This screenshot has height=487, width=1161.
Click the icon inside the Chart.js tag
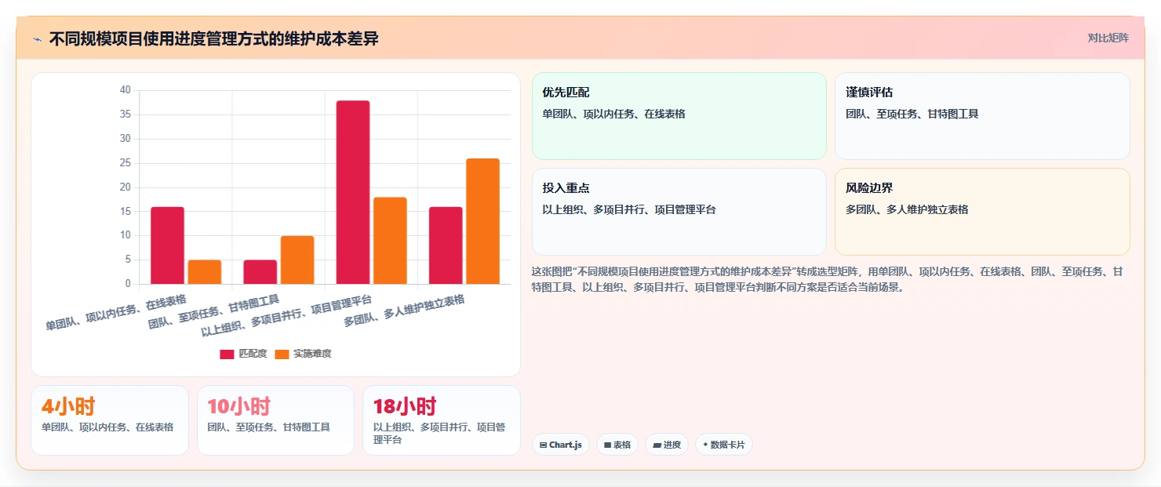point(543,445)
